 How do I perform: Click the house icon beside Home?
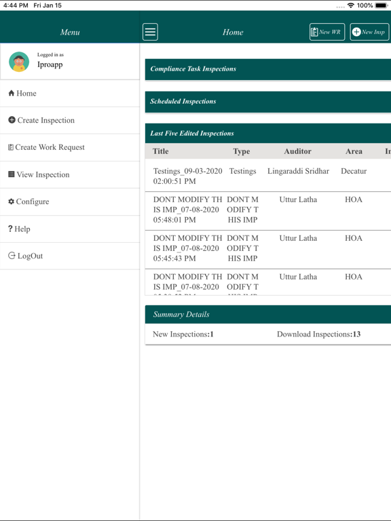click(x=12, y=93)
